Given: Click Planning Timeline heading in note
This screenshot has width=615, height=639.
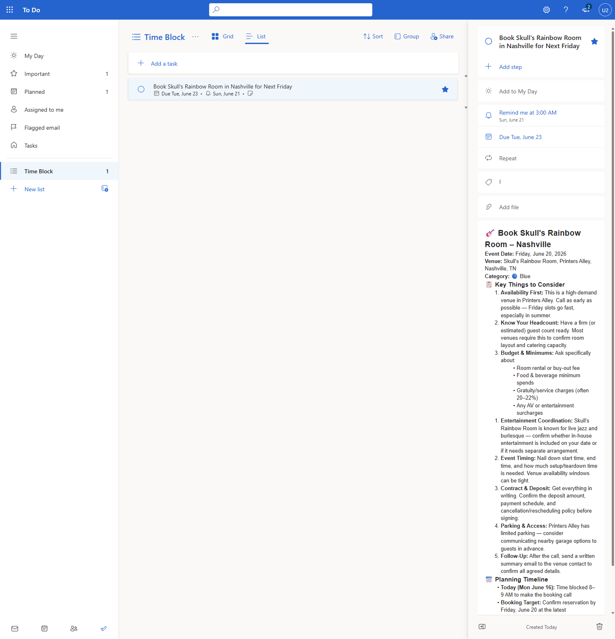Looking at the screenshot, I should point(521,579).
